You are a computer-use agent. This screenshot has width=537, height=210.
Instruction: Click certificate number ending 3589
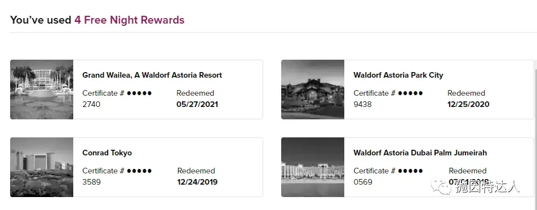(x=91, y=182)
